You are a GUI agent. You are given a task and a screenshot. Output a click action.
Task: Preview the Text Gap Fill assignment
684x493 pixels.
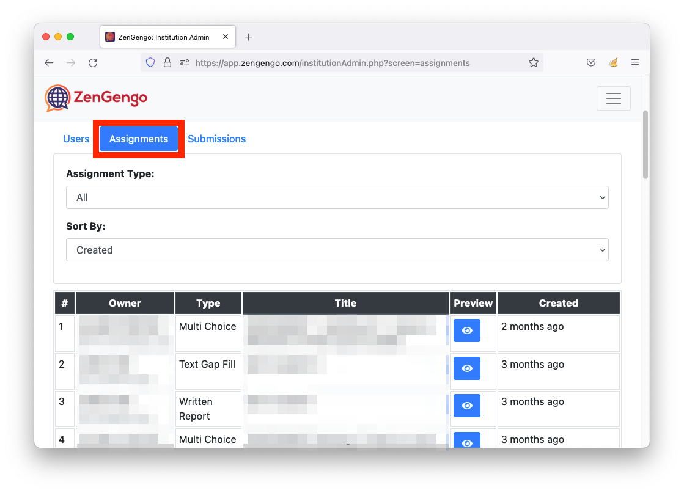click(467, 368)
